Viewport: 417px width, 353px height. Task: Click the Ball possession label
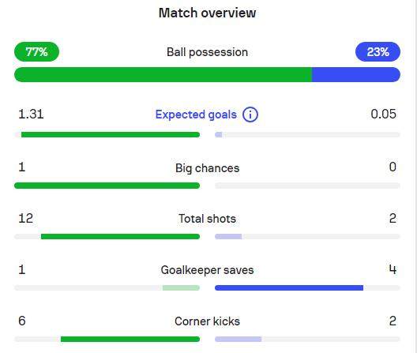[x=207, y=52]
